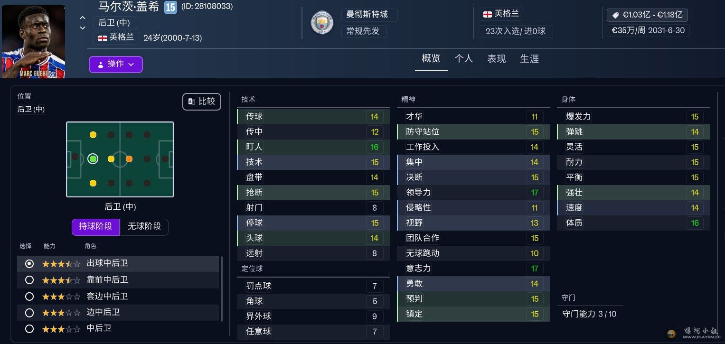Select the orange midfield position dot on pitch
The height and width of the screenshot is (344, 725).
pyautogui.click(x=129, y=159)
